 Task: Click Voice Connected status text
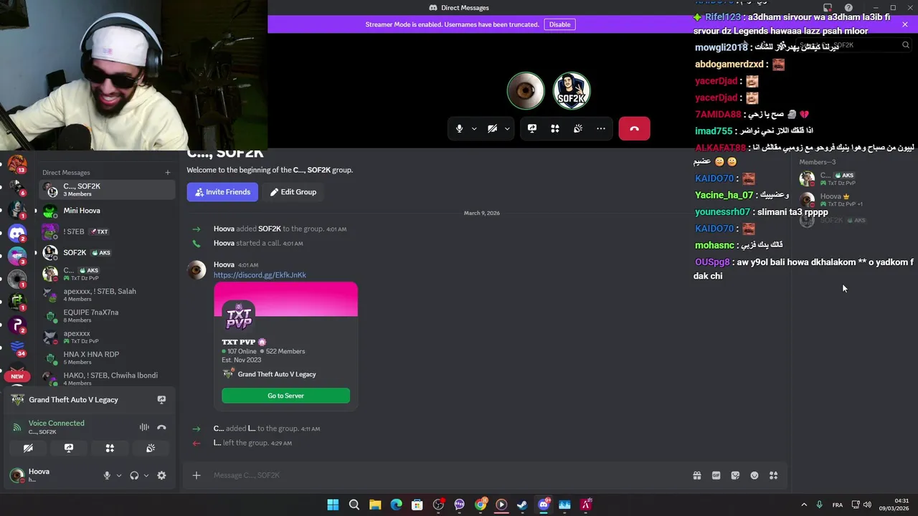point(57,423)
